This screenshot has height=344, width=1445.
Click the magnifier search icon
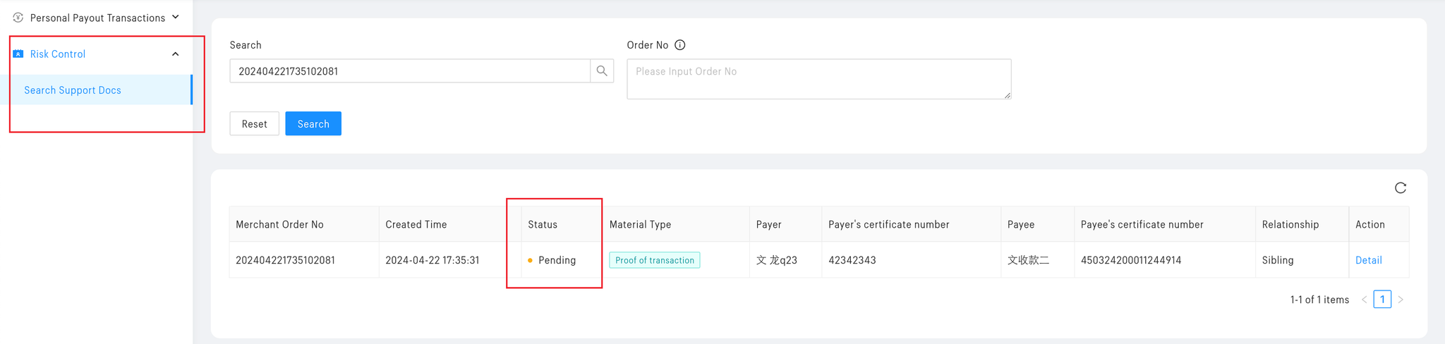[602, 70]
